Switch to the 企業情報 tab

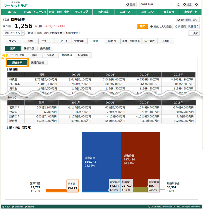[79, 41]
